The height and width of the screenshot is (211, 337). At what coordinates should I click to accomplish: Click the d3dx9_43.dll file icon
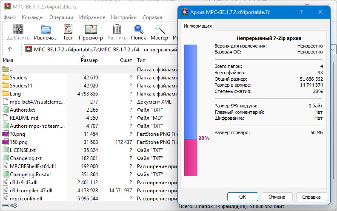tap(6, 182)
